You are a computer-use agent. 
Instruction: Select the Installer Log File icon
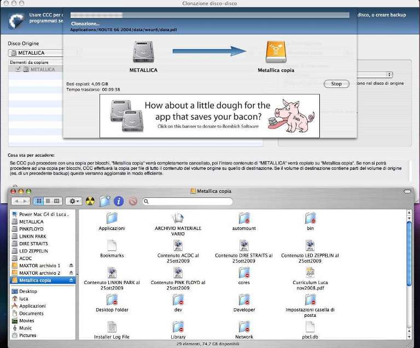(112, 327)
